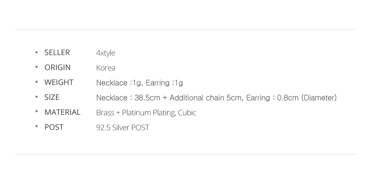Click the Earring 0.8cm (Diameter) text
The image size is (373, 184).
click(x=291, y=98)
